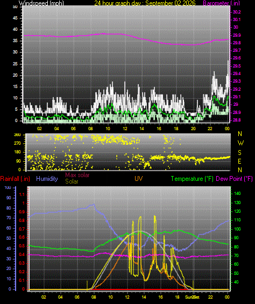Screen dimensions: 255x304
Task: Click the olive Solar legend label
Action: coord(72,181)
